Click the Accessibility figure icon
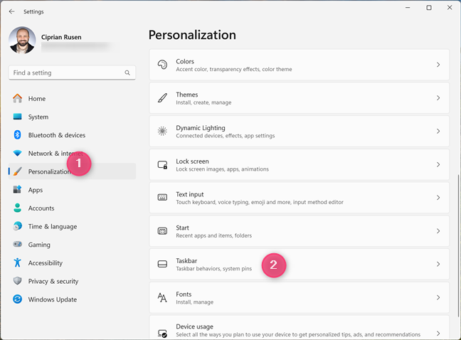 coord(17,262)
